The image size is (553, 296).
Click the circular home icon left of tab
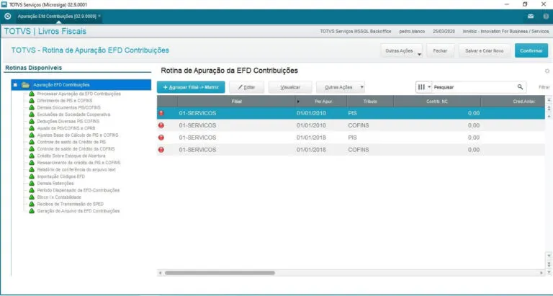click(x=7, y=17)
